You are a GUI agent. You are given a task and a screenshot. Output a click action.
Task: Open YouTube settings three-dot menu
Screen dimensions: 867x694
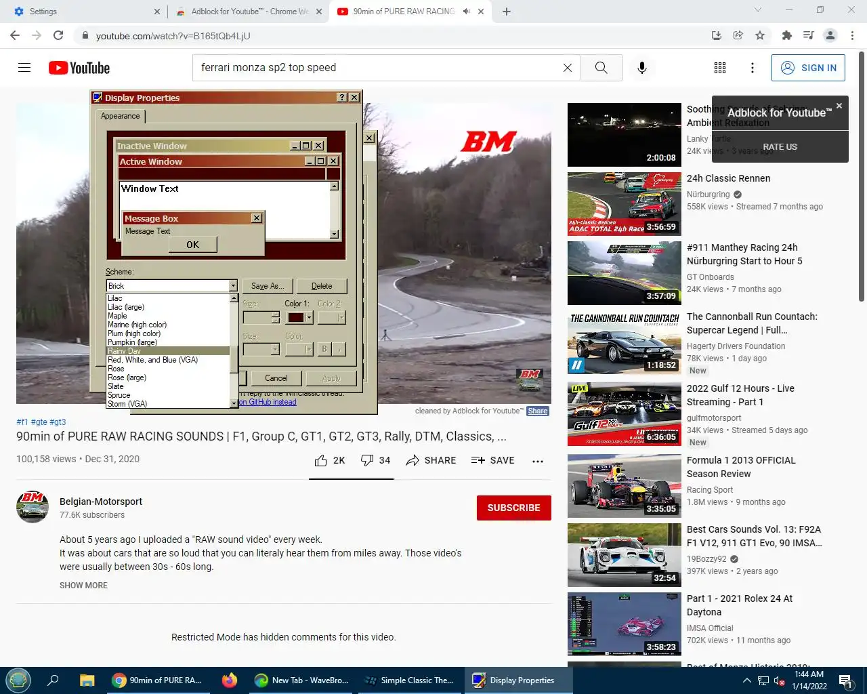(753, 68)
